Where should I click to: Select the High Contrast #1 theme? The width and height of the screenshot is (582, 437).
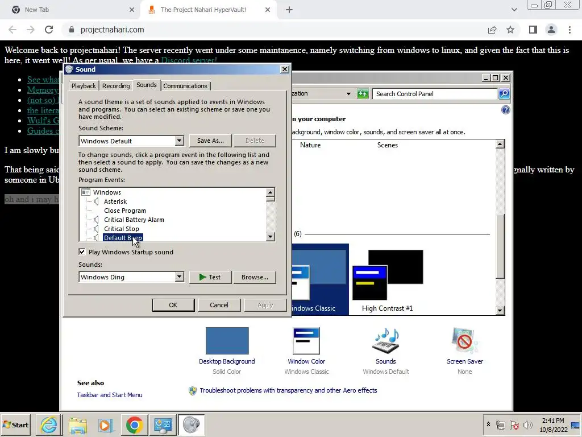point(387,279)
